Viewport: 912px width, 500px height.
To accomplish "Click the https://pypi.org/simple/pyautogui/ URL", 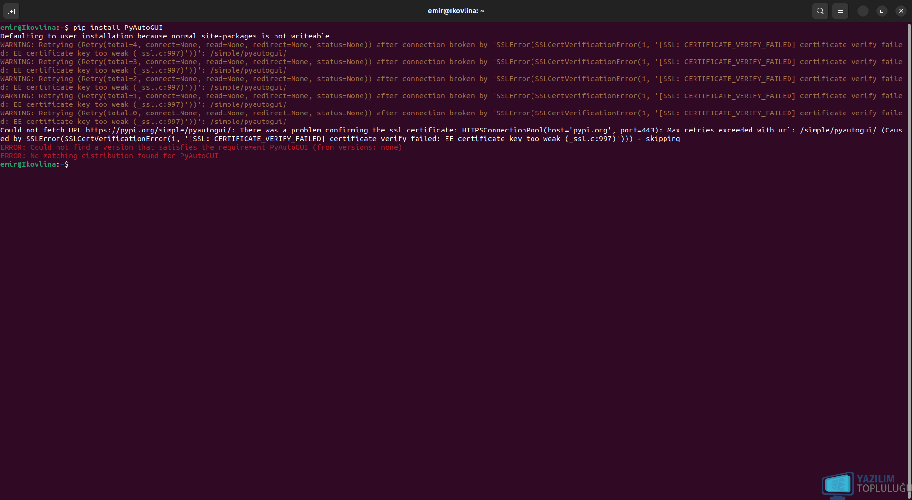I will pyautogui.click(x=159, y=130).
